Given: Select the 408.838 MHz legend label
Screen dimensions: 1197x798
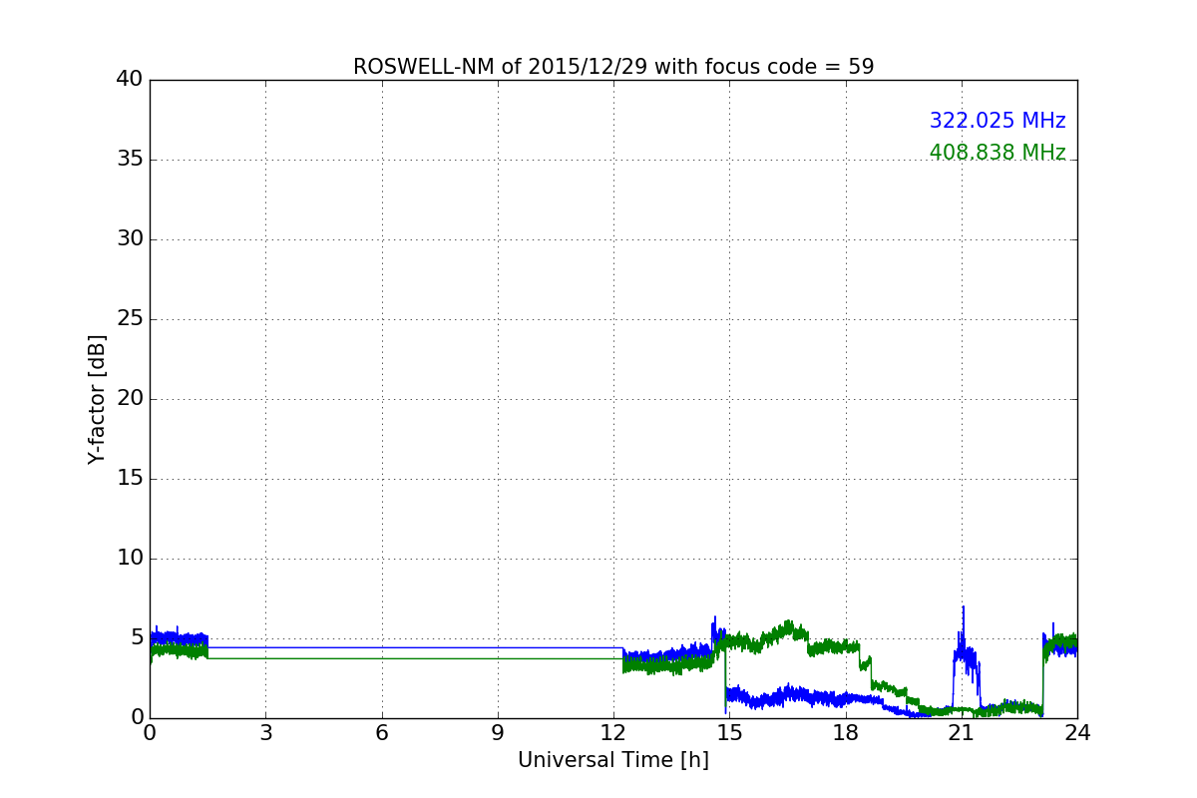Looking at the screenshot, I should [x=997, y=153].
